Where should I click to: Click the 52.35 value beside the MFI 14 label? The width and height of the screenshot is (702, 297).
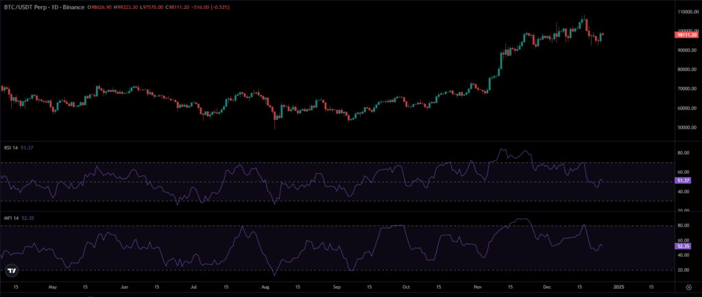coord(26,218)
